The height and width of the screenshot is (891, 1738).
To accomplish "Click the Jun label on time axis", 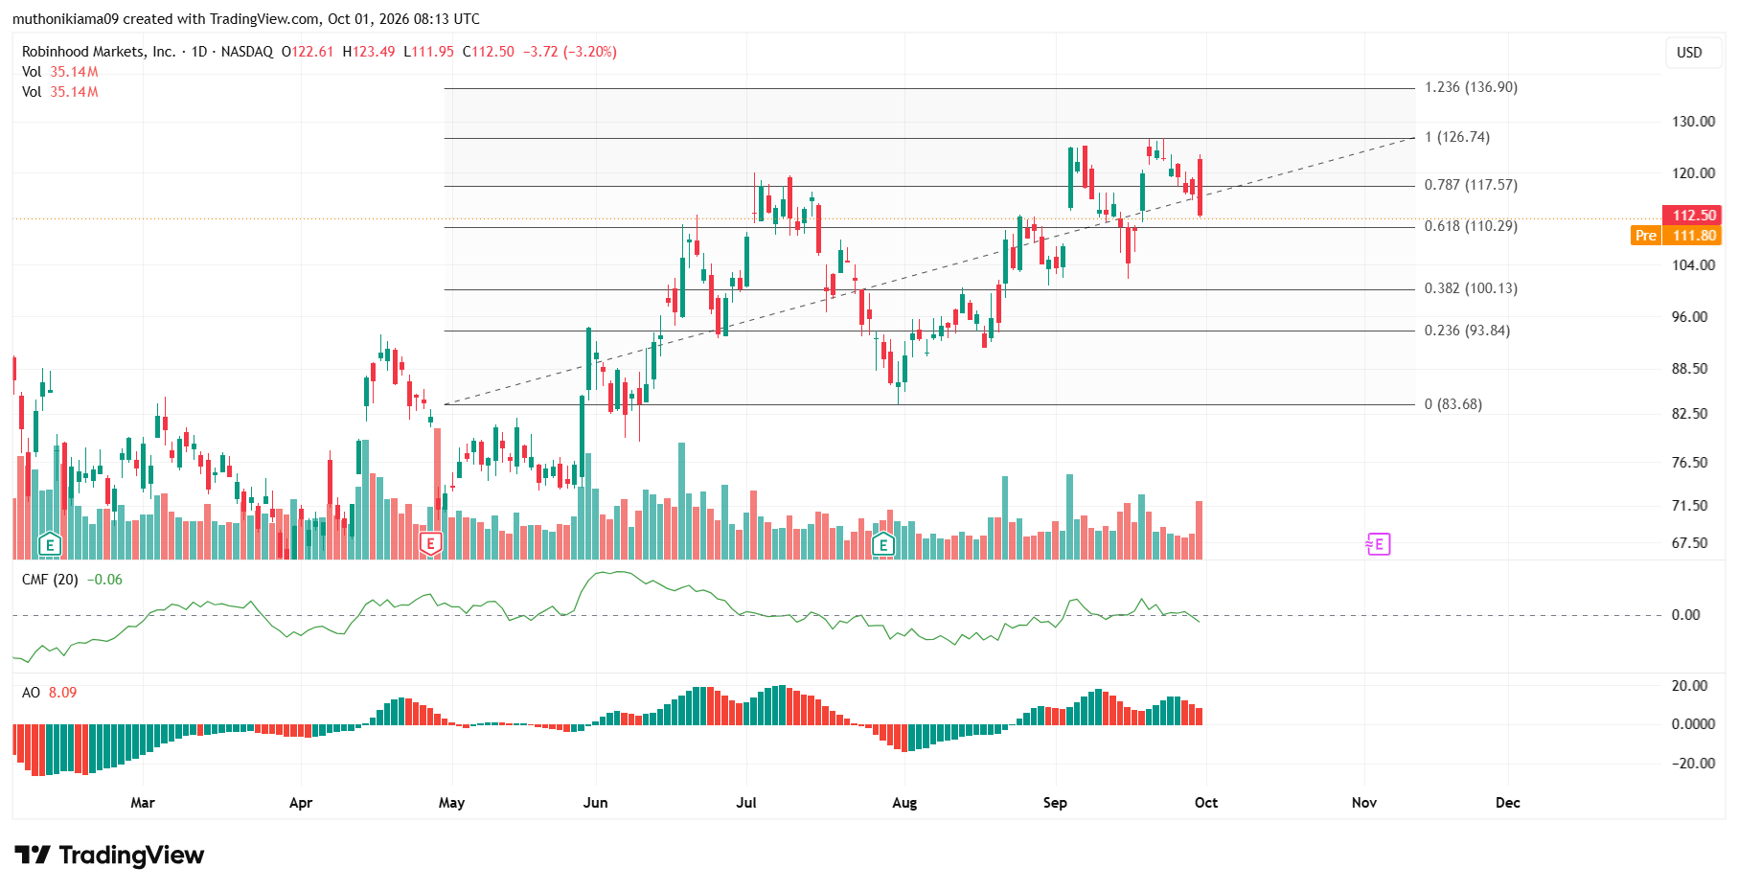I will 596,803.
